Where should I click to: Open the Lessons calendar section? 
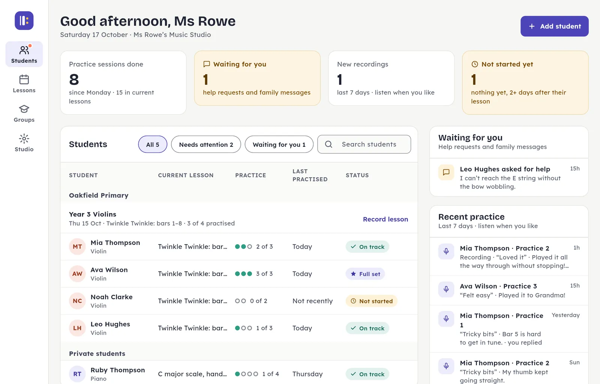pyautogui.click(x=24, y=84)
